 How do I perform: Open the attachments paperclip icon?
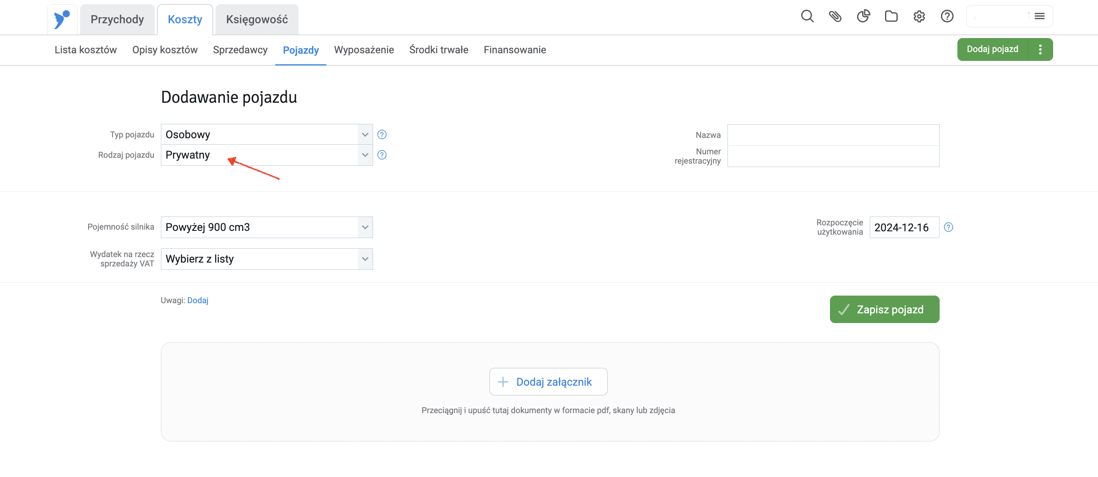point(835,16)
